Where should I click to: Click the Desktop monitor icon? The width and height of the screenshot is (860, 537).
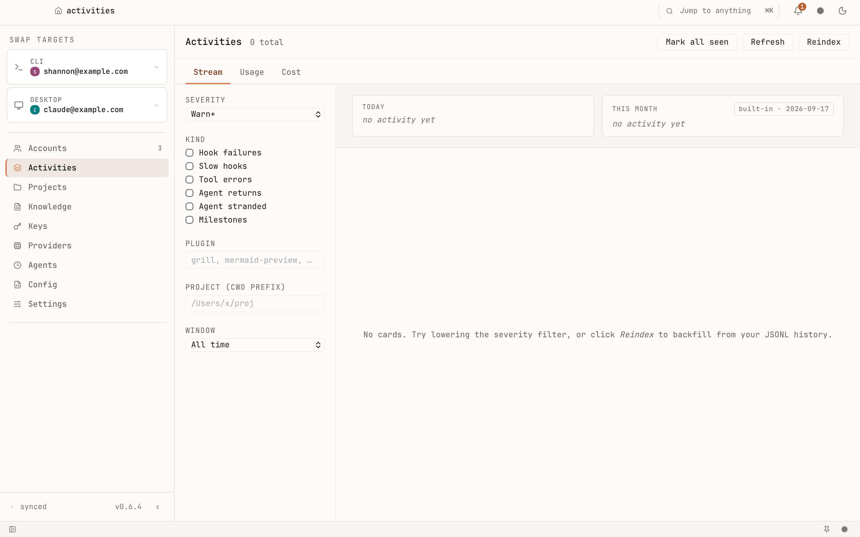click(18, 105)
